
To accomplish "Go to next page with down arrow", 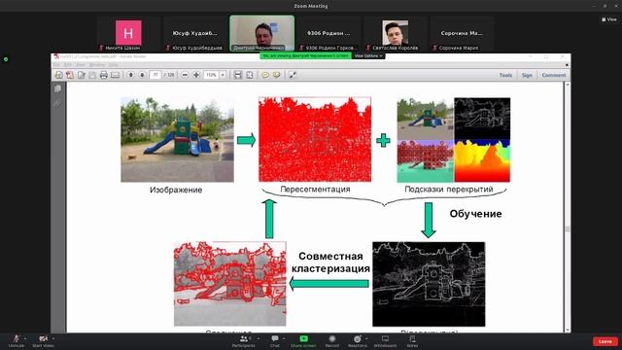I will [x=142, y=75].
